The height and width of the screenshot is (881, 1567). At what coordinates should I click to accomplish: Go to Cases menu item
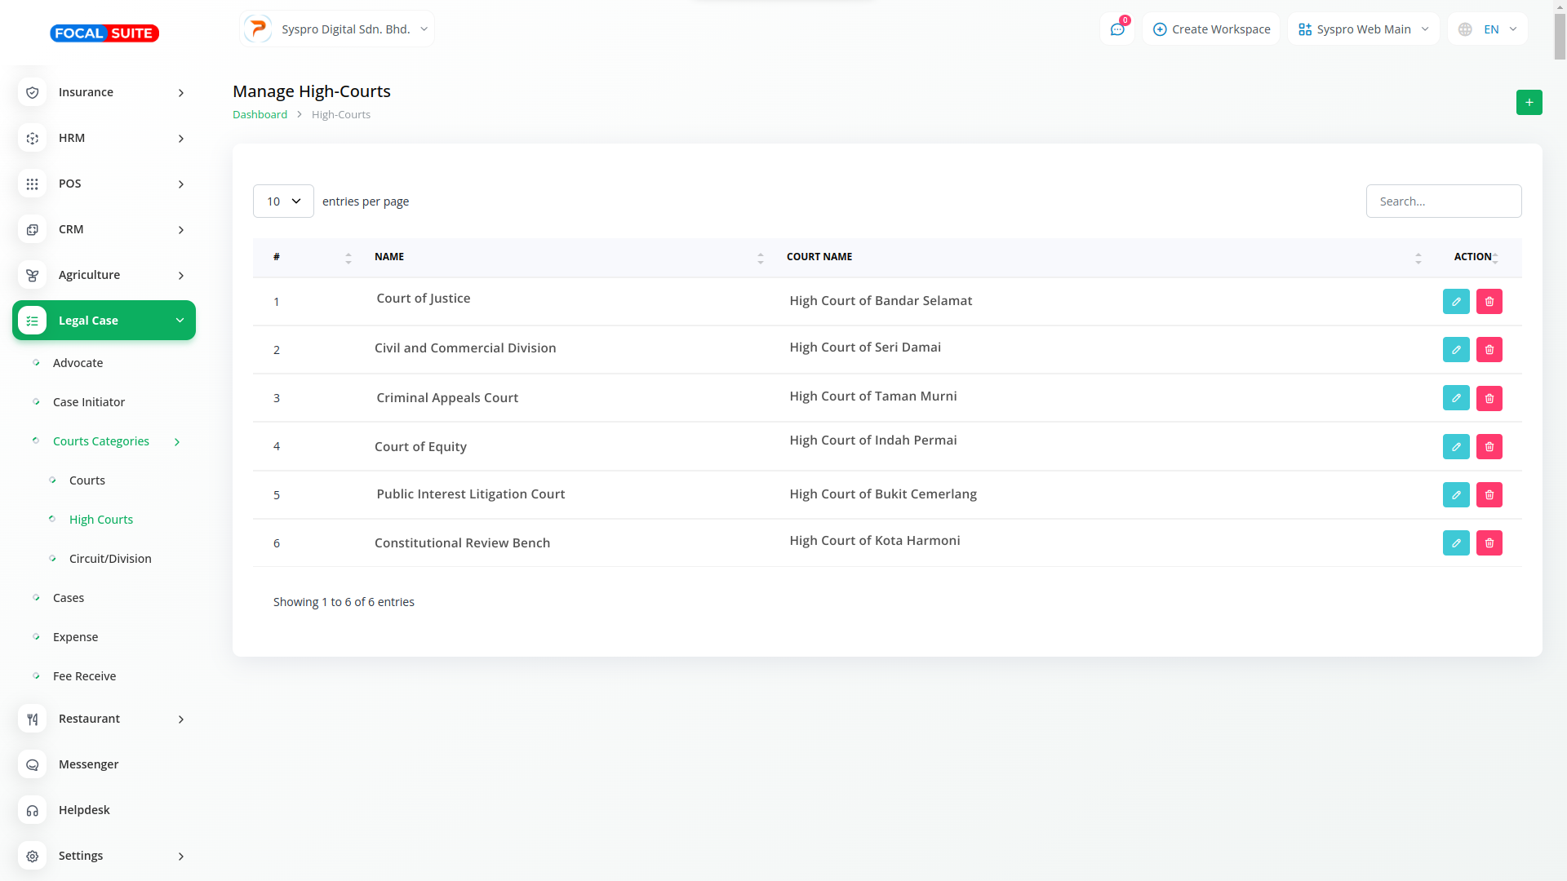tap(69, 598)
